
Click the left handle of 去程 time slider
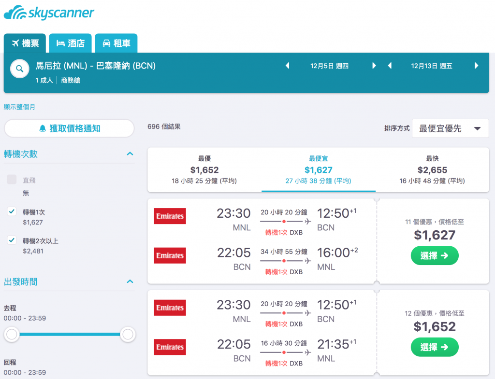(12, 334)
